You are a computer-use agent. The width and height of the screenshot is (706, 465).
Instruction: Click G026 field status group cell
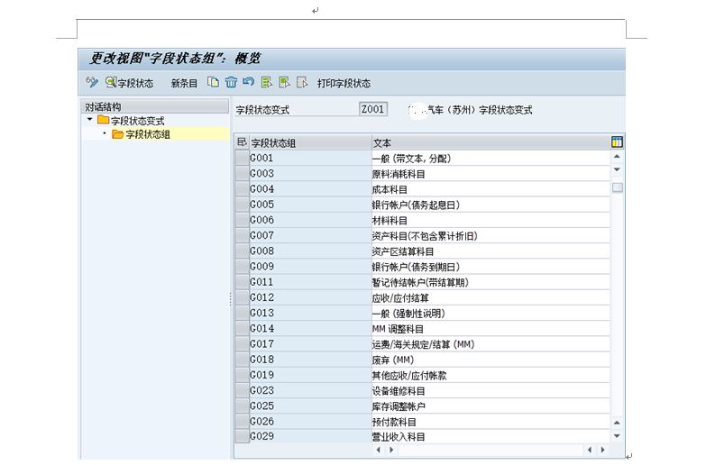coord(310,422)
